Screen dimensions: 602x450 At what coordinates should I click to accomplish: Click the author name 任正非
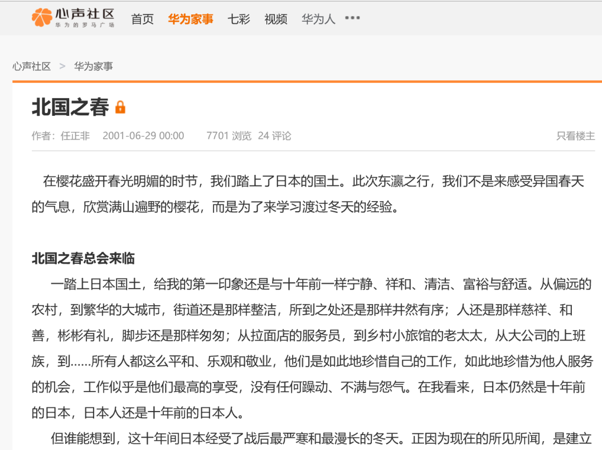(75, 136)
